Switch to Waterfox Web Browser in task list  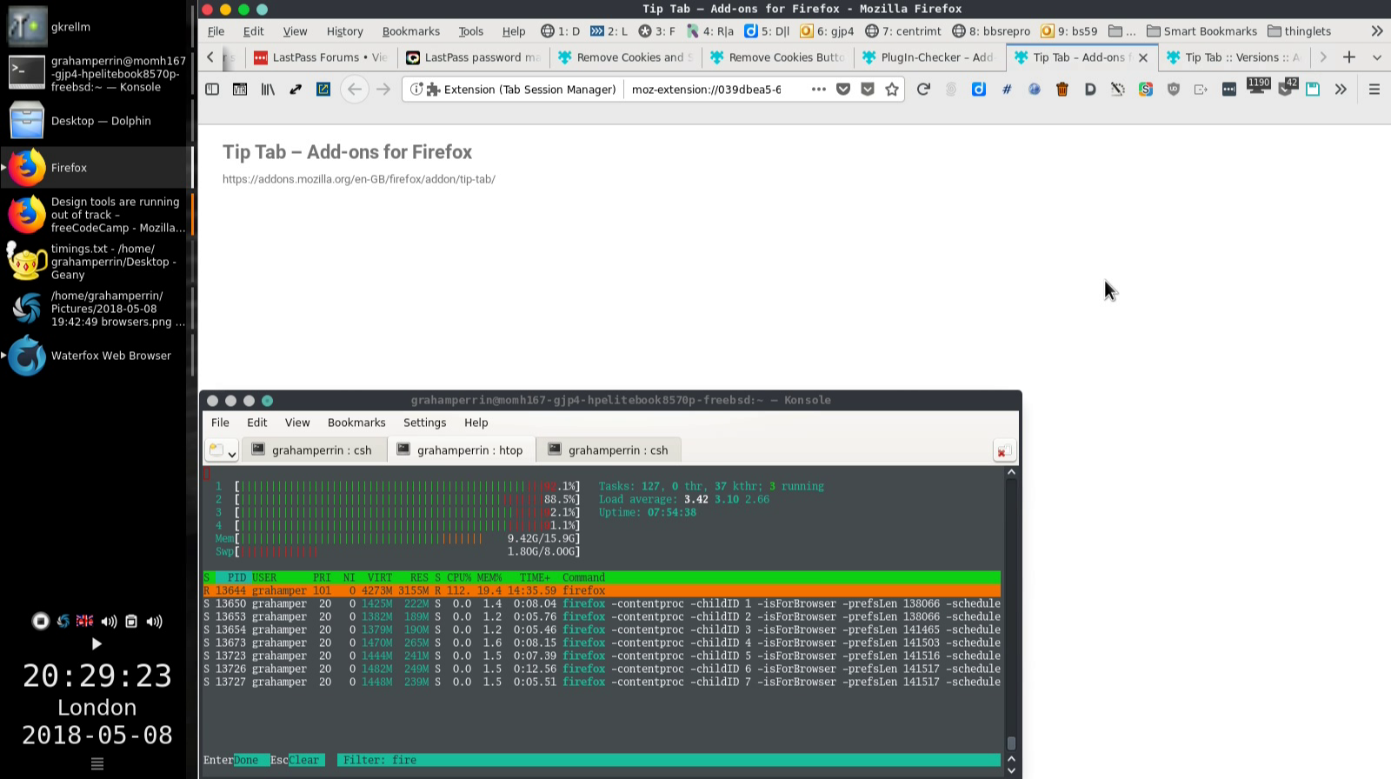(x=96, y=356)
